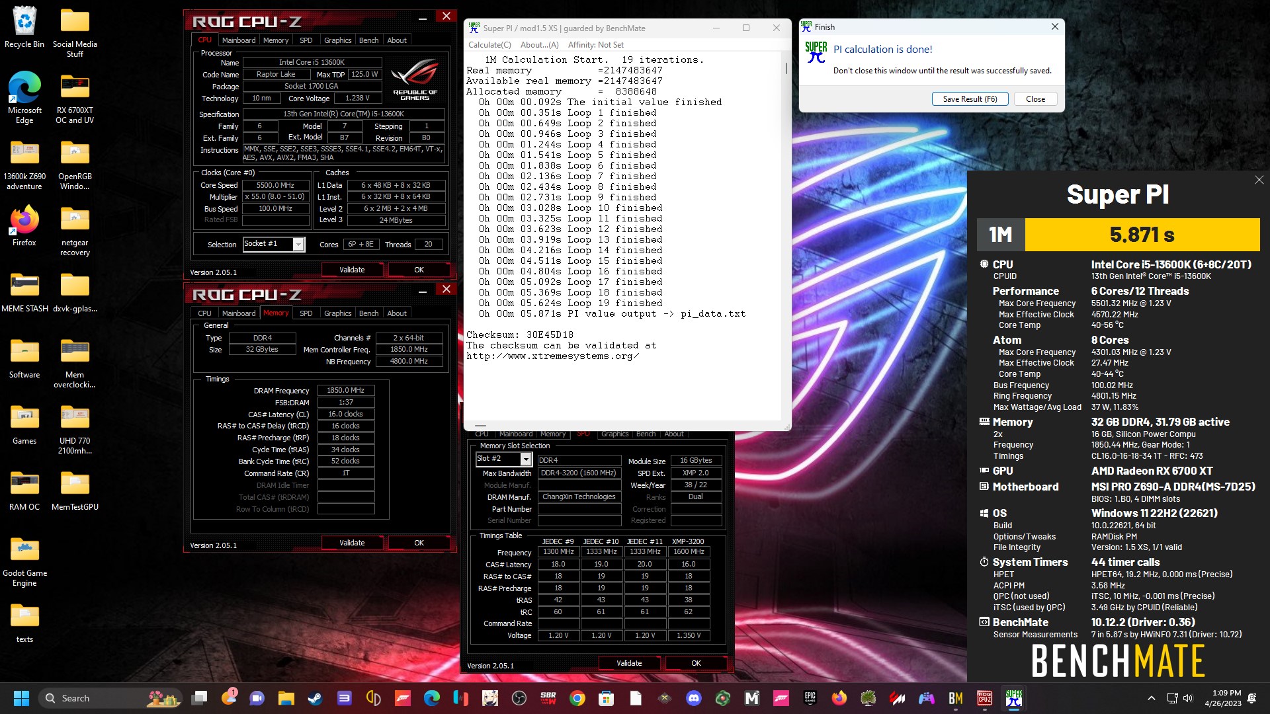Click the DRAM Frequency 1850.0 MHz value
1270x714 pixels.
pos(346,390)
